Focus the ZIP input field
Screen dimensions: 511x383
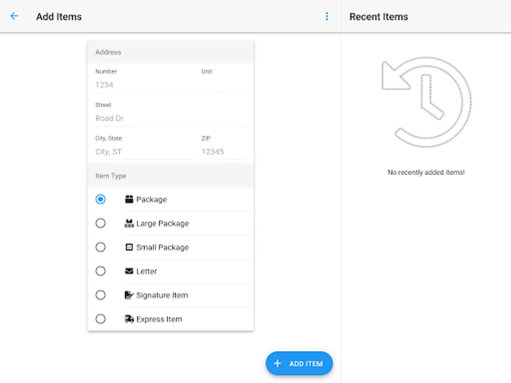[x=224, y=152]
